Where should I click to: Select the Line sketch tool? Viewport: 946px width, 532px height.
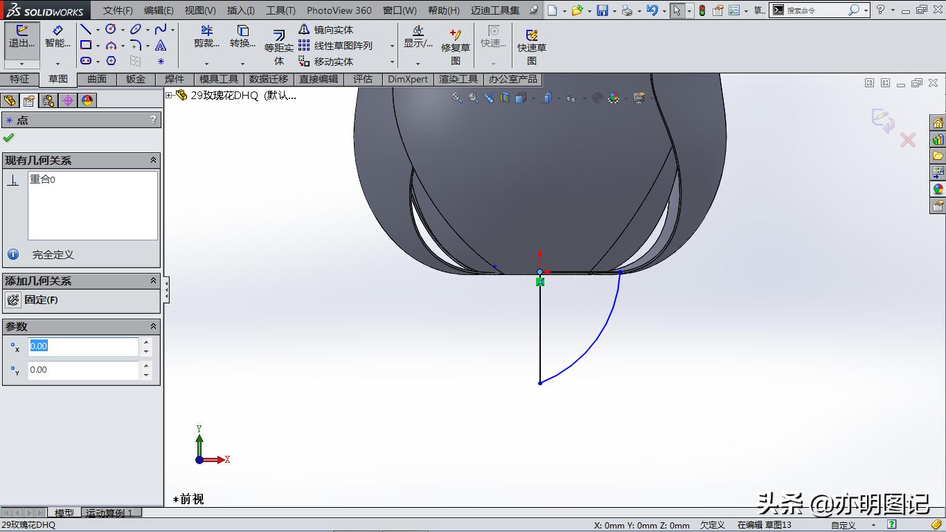85,29
